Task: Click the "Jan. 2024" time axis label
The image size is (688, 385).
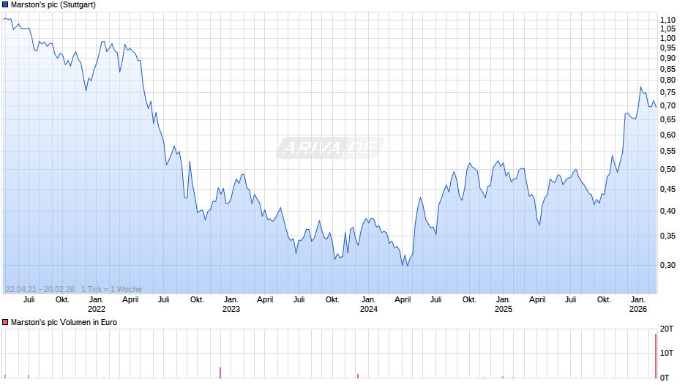Action: point(369,304)
